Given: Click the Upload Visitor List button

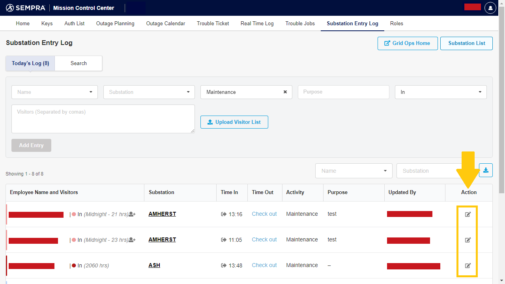Looking at the screenshot, I should [234, 122].
